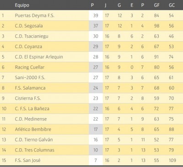Select C.D. Tsacianiegu in the standings

coord(32,36)
